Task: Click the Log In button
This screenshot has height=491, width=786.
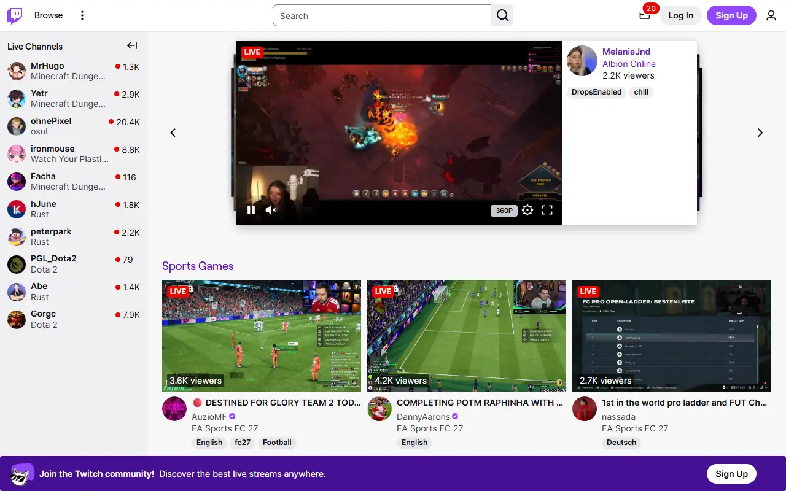Action: [x=680, y=15]
